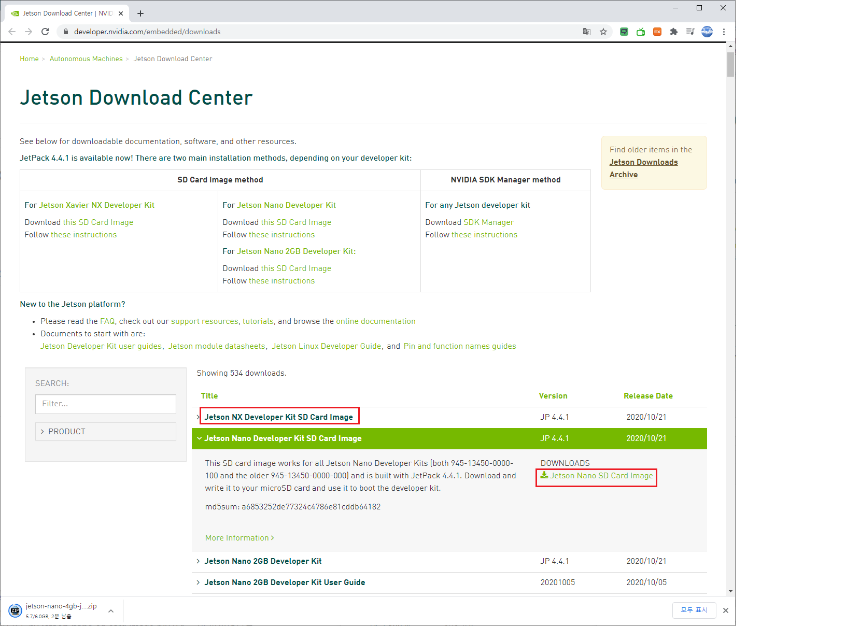Open SDK Manager 'these instructions' link
846x626 pixels.
pos(485,235)
